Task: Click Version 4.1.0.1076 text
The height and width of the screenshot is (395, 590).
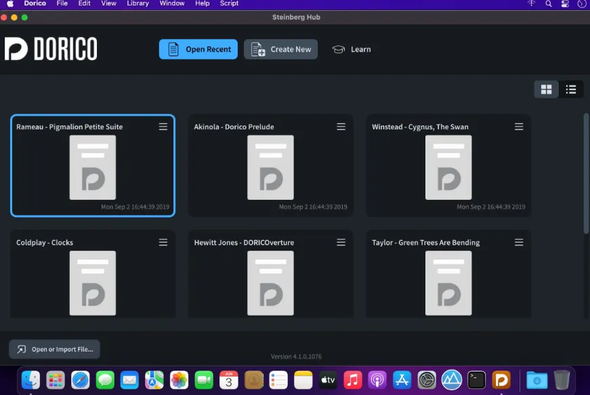Action: coord(296,356)
